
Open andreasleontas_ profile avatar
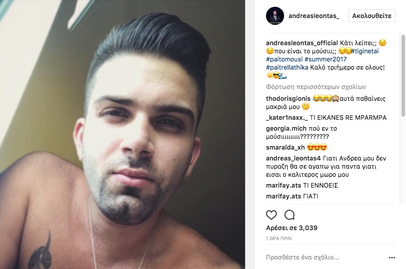[x=275, y=16]
